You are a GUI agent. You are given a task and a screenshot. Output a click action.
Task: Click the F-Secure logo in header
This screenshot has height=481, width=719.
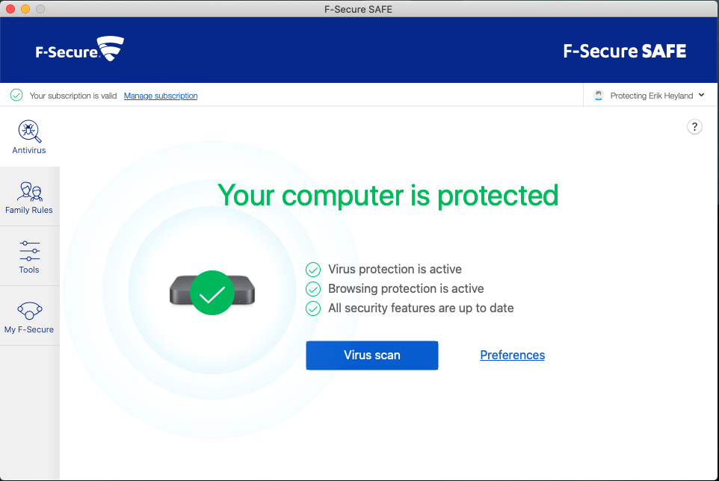click(x=80, y=51)
